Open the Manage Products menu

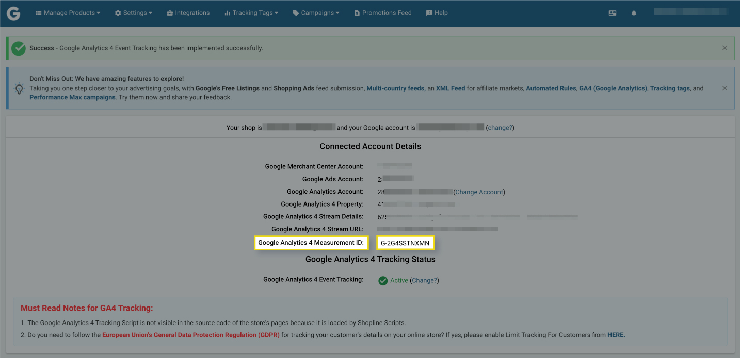point(68,13)
